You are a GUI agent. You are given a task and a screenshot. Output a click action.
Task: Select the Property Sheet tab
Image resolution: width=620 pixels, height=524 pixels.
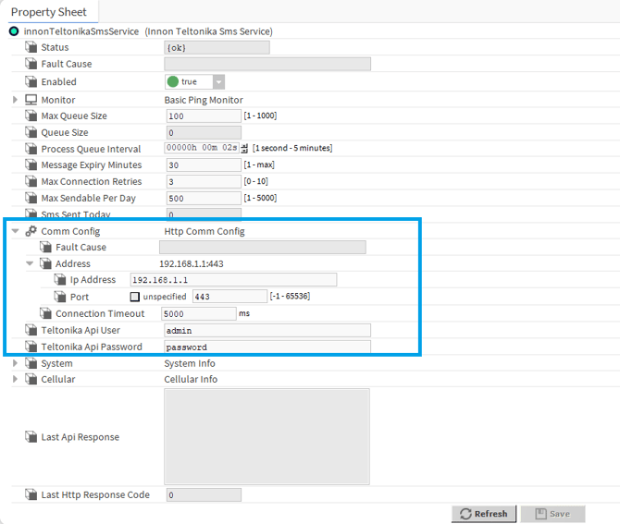48,12
